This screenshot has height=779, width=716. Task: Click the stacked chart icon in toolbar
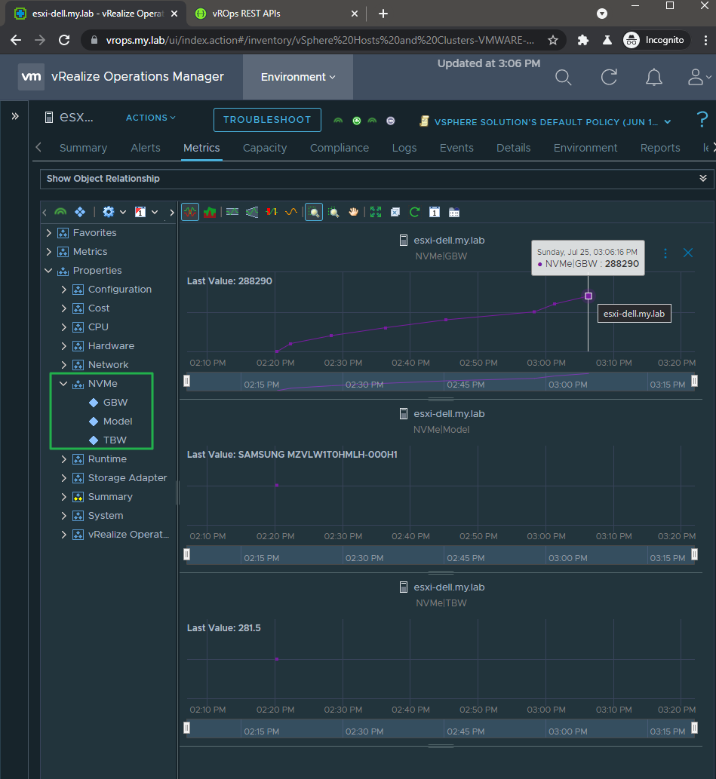(x=210, y=213)
